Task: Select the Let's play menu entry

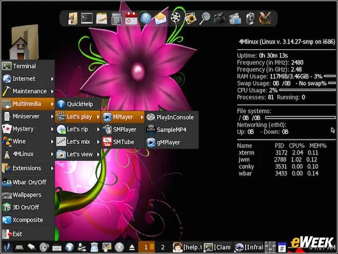Action: (78, 116)
